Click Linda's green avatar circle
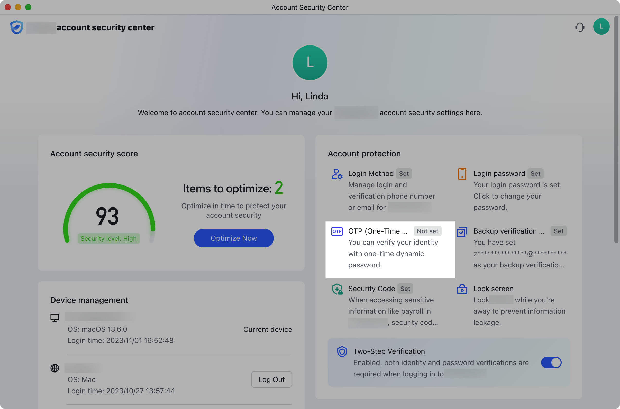Screen dimensions: 620x409 click(310, 63)
